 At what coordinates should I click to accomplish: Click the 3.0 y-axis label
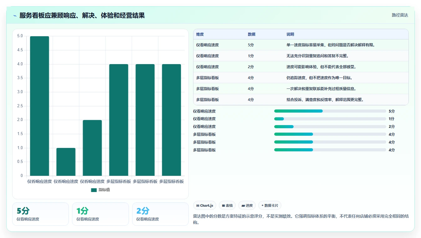[20, 92]
